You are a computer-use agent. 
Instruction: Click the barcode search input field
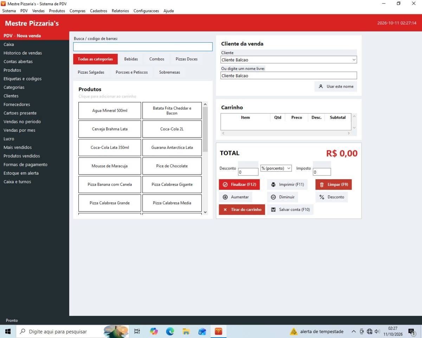point(143,47)
